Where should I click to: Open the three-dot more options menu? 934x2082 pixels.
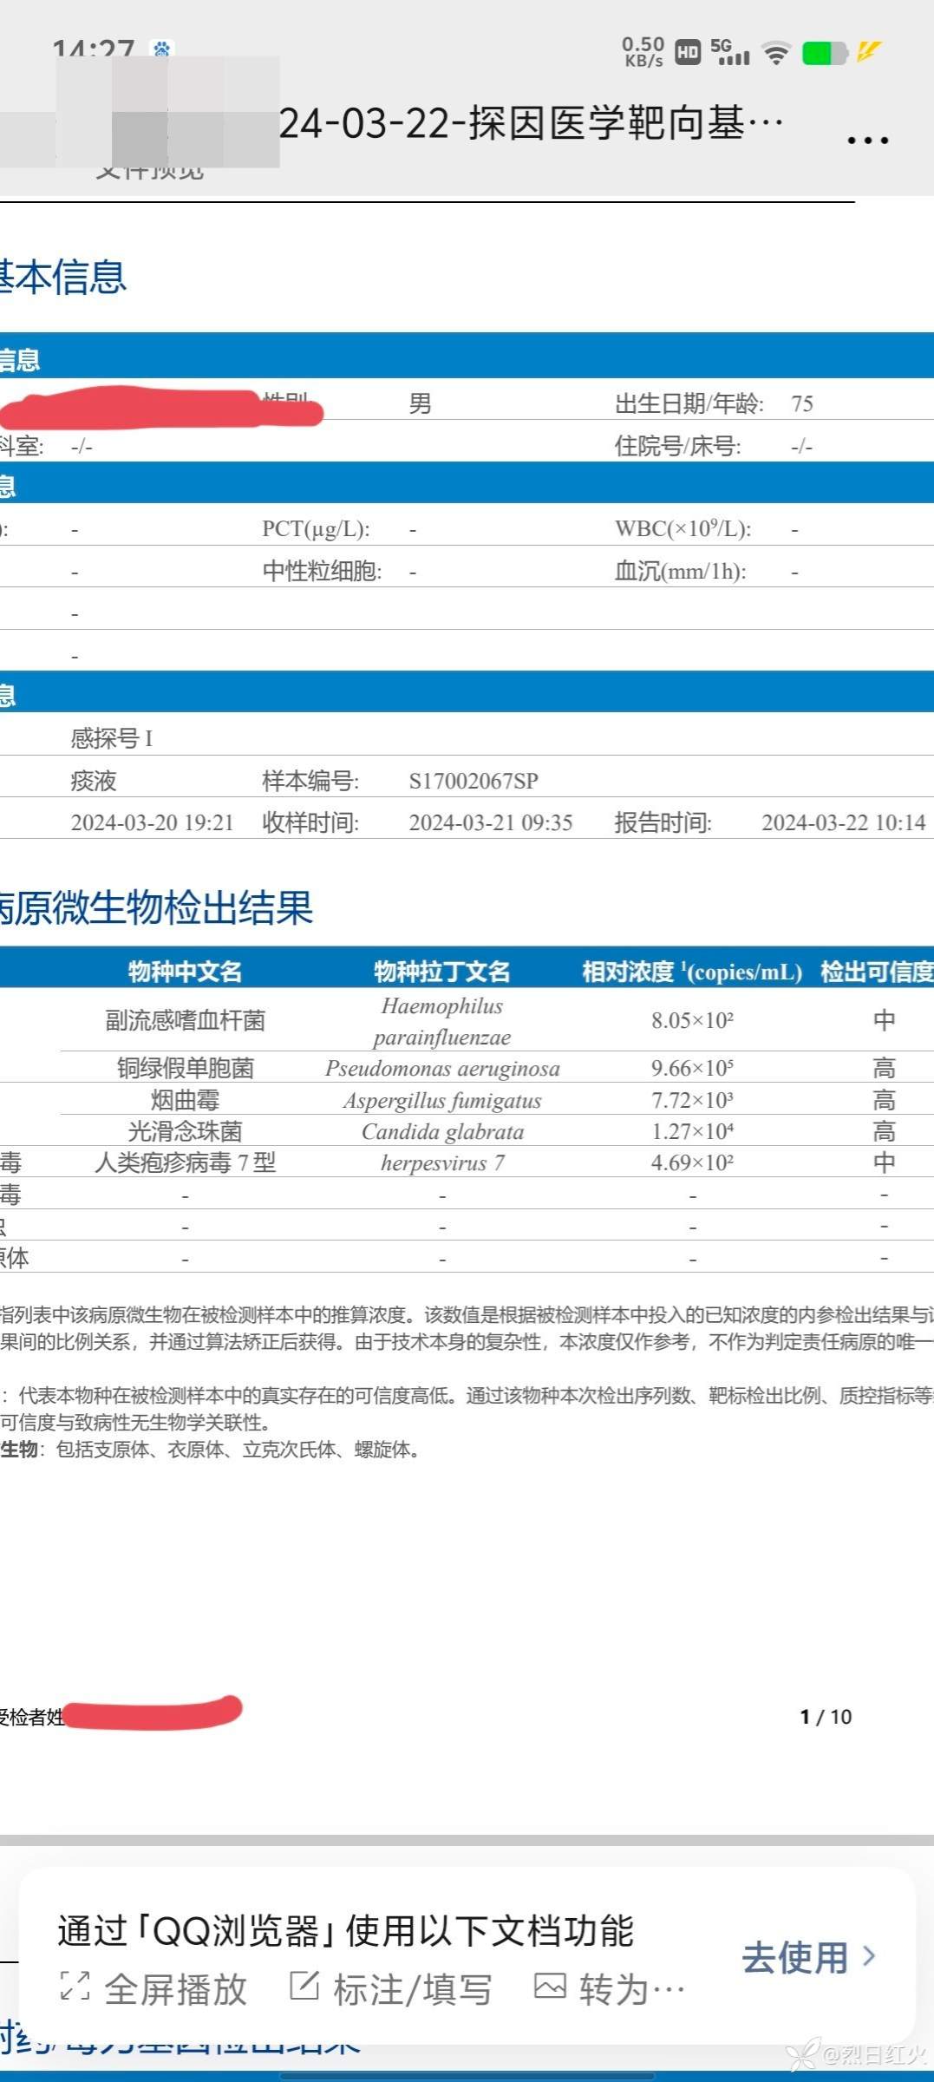pos(867,140)
